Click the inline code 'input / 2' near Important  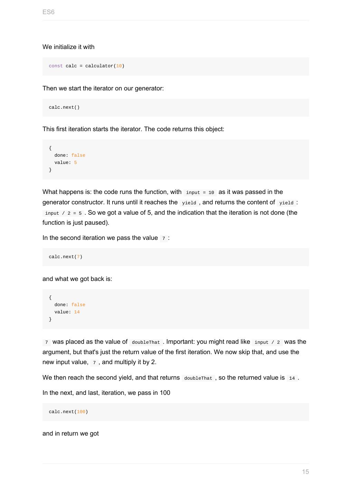tap(267, 342)
